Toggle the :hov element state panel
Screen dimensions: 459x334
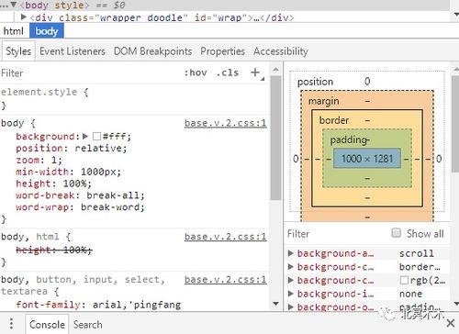coord(196,72)
